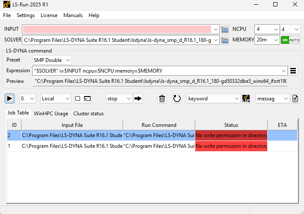This screenshot has height=214, width=304.
Task: Open the Settings menu
Action: point(26,15)
